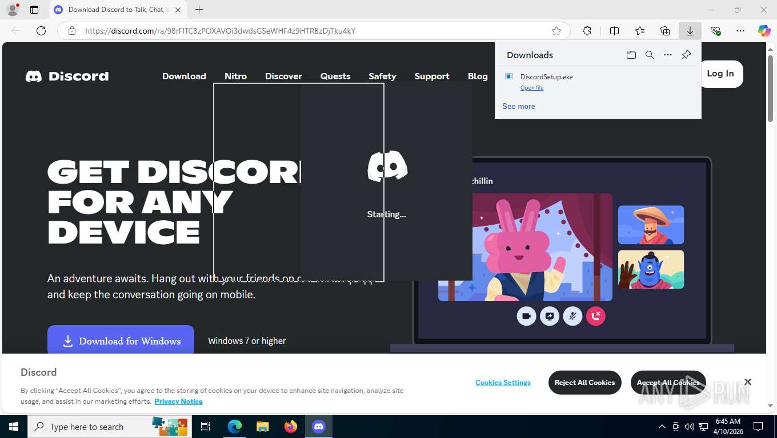Open the Nitro menu item
The image size is (777, 438).
click(235, 76)
